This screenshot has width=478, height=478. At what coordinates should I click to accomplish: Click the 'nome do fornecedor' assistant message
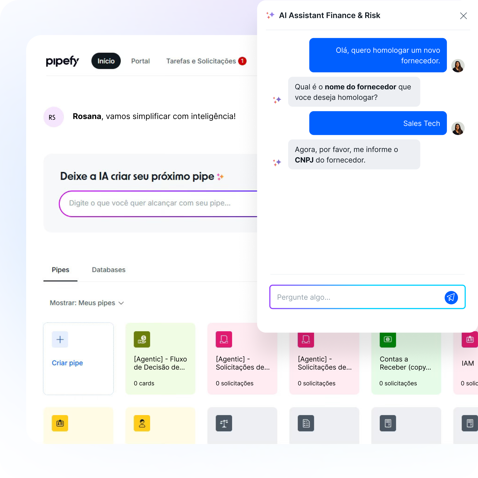pyautogui.click(x=354, y=92)
